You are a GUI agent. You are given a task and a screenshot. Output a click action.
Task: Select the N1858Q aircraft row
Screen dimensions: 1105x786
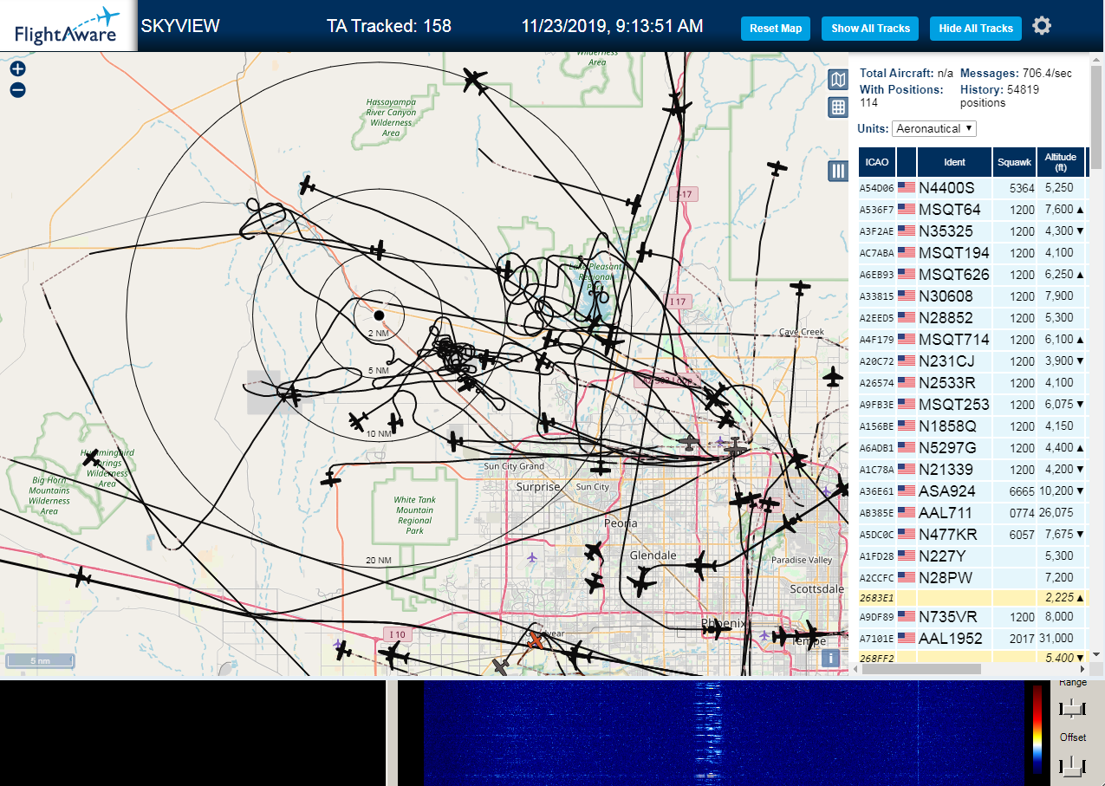[973, 425]
